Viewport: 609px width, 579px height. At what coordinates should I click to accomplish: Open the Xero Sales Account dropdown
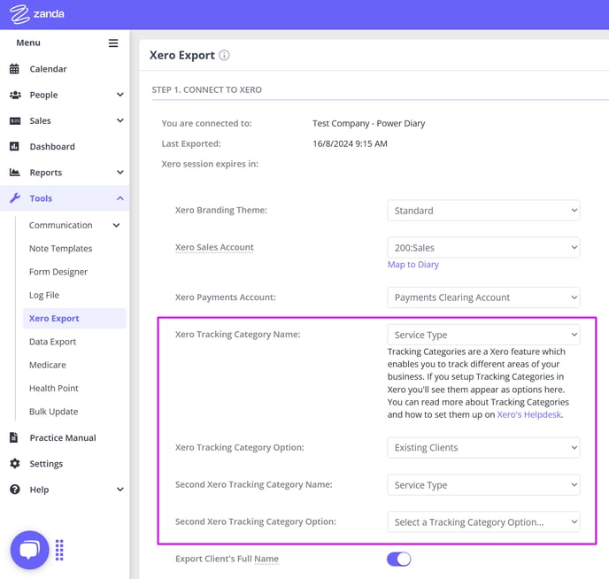(x=483, y=248)
